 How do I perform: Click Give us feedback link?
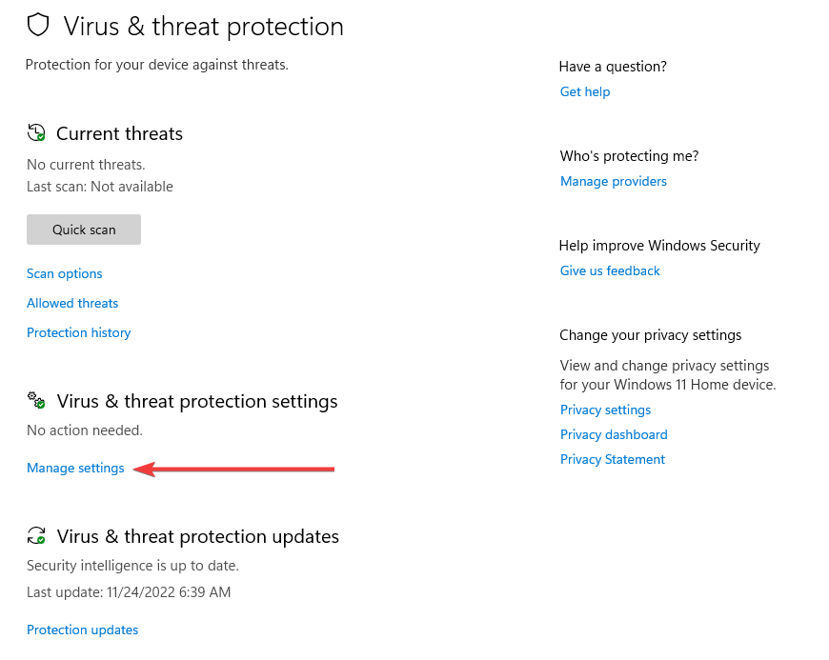[x=610, y=270]
